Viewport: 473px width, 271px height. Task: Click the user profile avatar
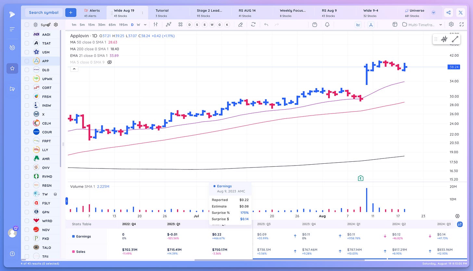[12, 233]
